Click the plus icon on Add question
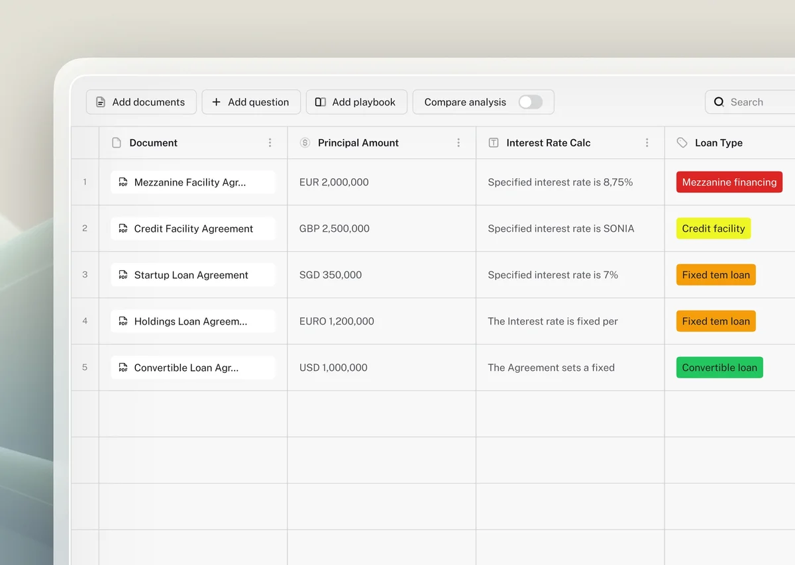This screenshot has height=565, width=795. [x=216, y=101]
